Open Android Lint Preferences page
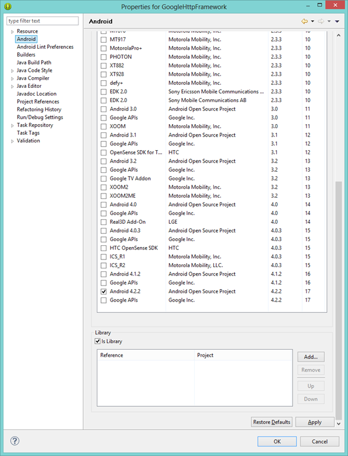Viewport: 348px width, 456px height. pyautogui.click(x=45, y=47)
